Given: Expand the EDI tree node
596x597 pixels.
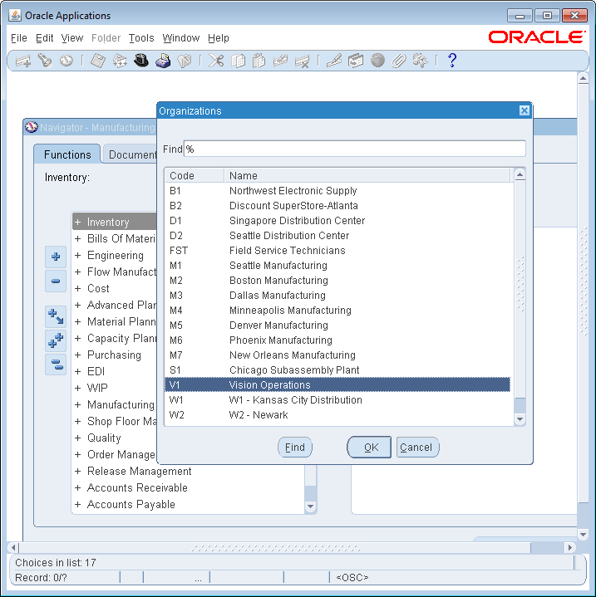Looking at the screenshot, I should coord(78,372).
